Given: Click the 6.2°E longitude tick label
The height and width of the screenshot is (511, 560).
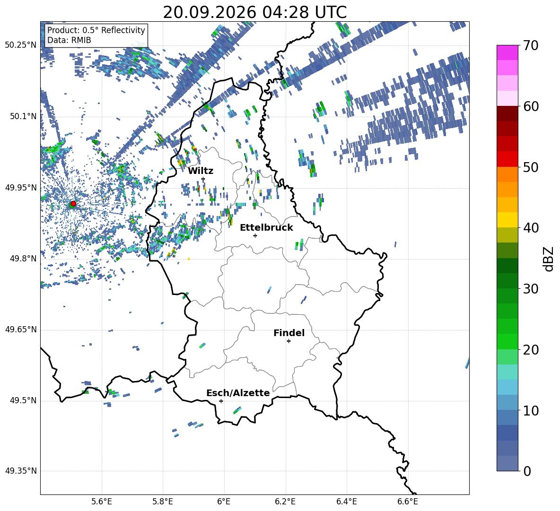Looking at the screenshot, I should (285, 502).
